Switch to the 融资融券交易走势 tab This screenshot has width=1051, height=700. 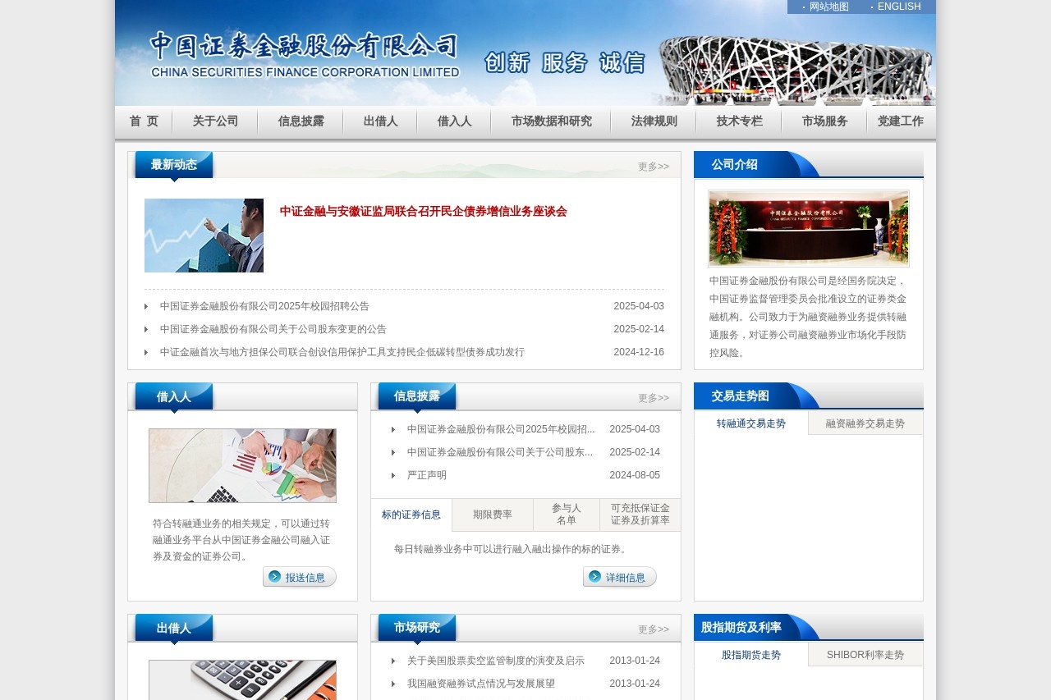pos(865,423)
